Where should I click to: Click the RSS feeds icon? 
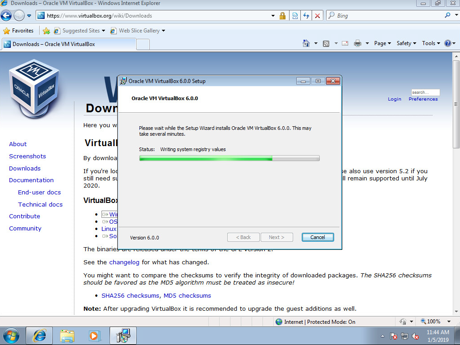click(x=326, y=43)
